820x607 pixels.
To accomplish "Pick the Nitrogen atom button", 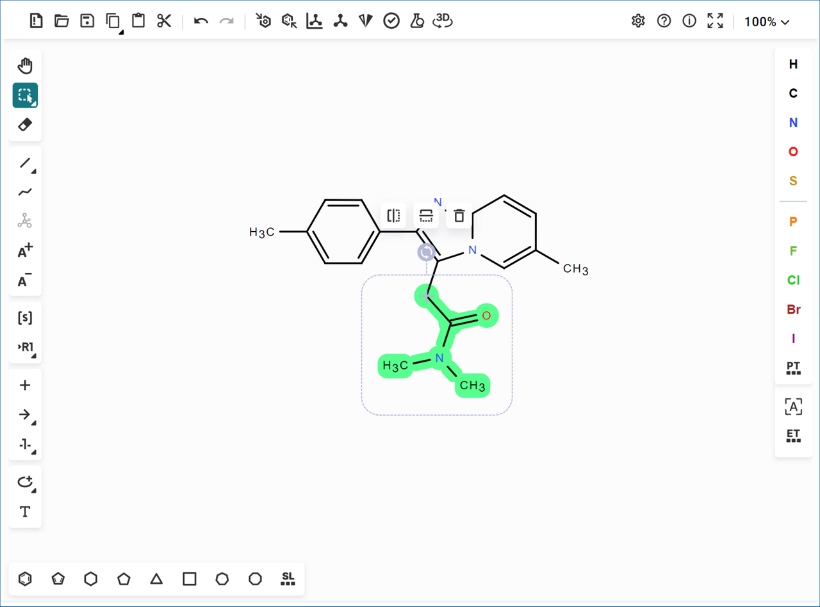I will point(793,122).
